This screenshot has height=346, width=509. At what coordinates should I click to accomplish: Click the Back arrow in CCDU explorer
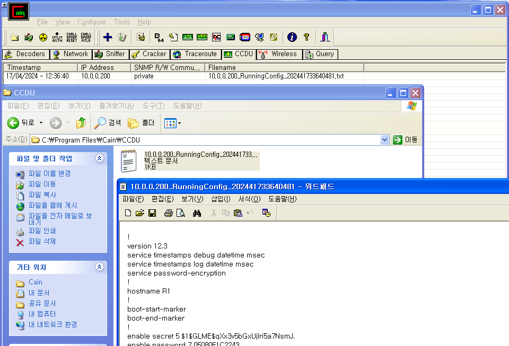13,123
